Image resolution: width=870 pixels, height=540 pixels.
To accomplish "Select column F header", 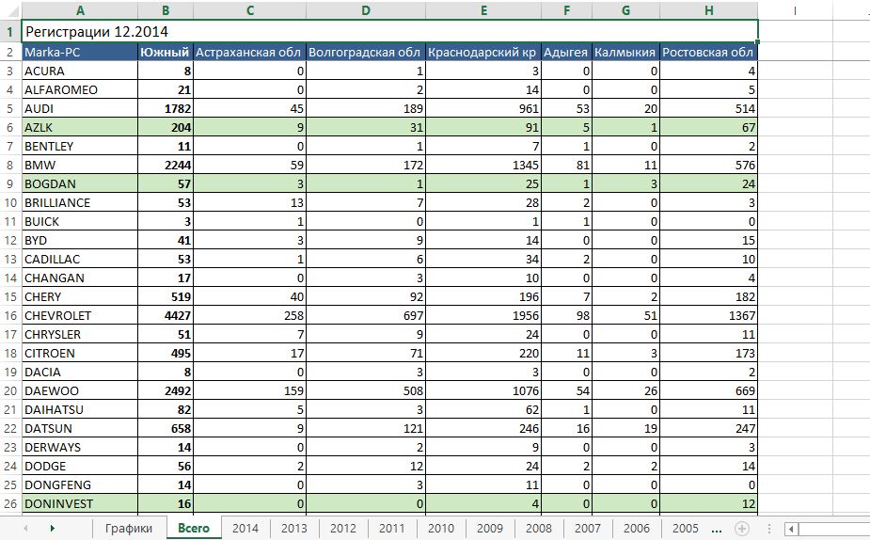I will [566, 10].
